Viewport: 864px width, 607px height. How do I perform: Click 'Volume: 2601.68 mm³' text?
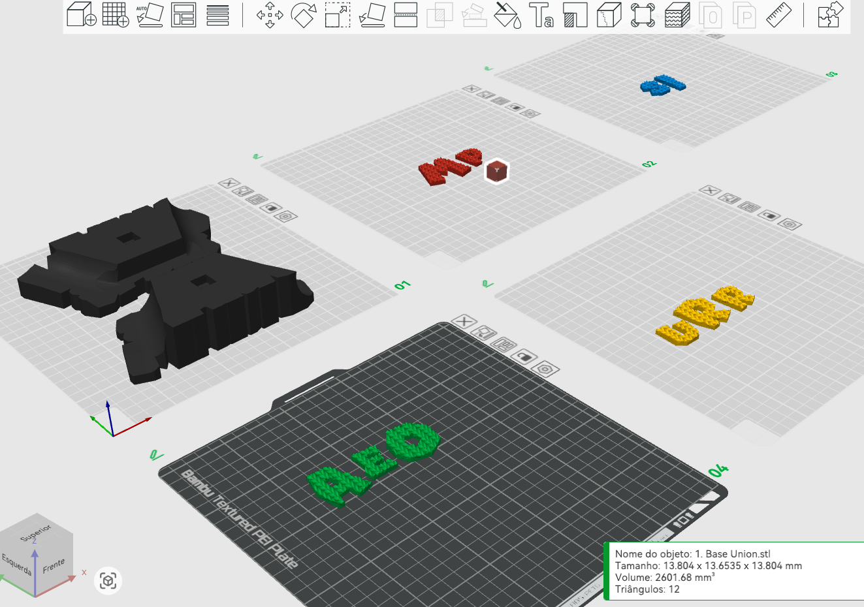(x=665, y=577)
